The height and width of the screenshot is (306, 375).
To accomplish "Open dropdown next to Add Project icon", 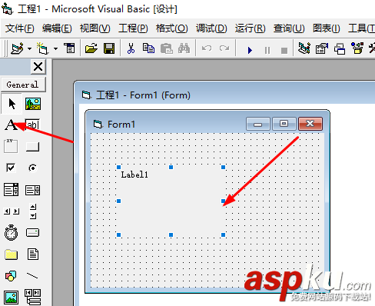I will click(x=30, y=48).
